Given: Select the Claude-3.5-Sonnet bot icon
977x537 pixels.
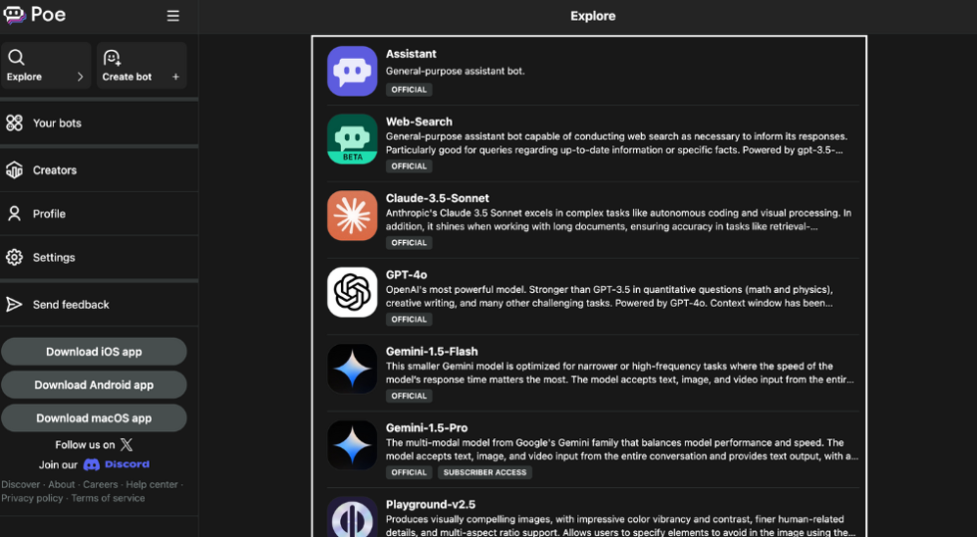Looking at the screenshot, I should (352, 215).
